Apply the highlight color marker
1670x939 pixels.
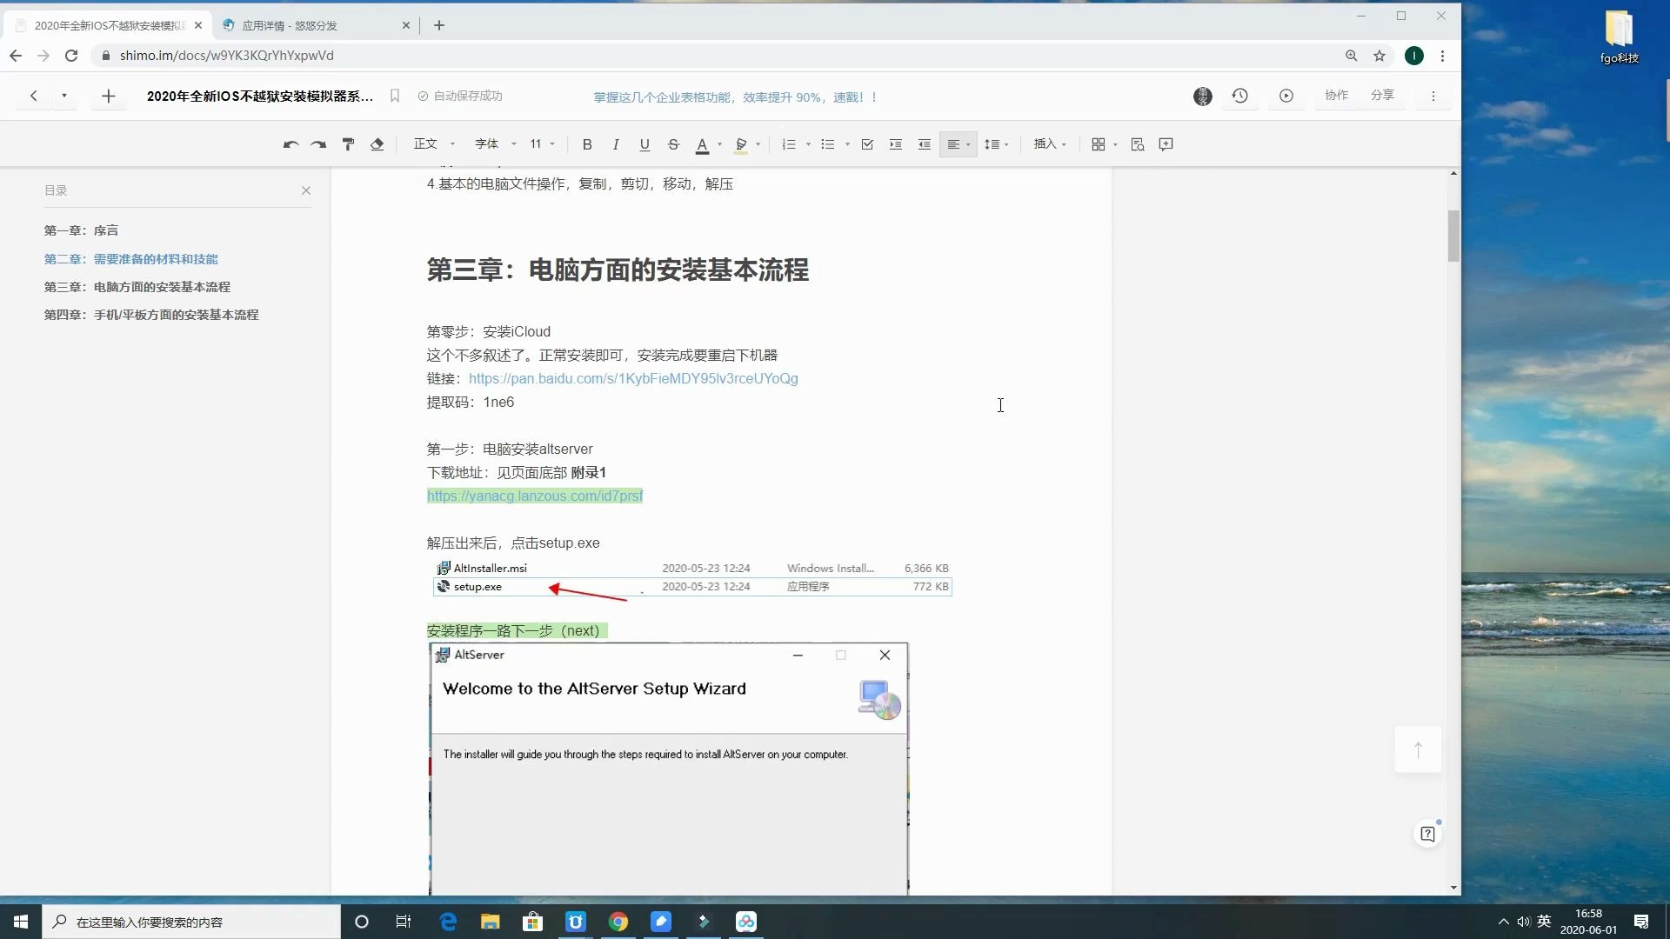coord(741,145)
